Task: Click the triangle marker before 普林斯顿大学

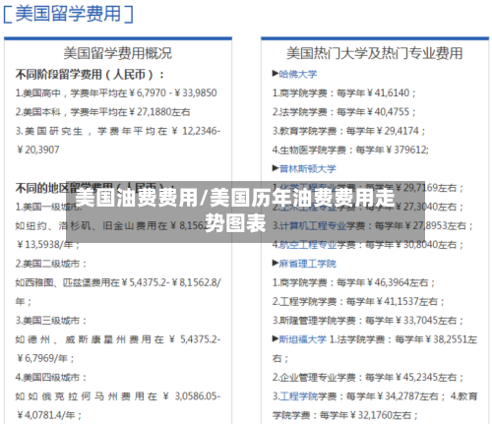Action: coord(276,168)
